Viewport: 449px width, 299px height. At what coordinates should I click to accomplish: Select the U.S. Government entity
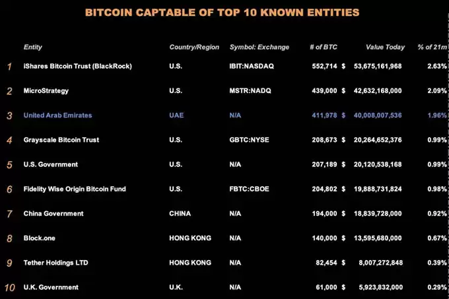coord(51,164)
